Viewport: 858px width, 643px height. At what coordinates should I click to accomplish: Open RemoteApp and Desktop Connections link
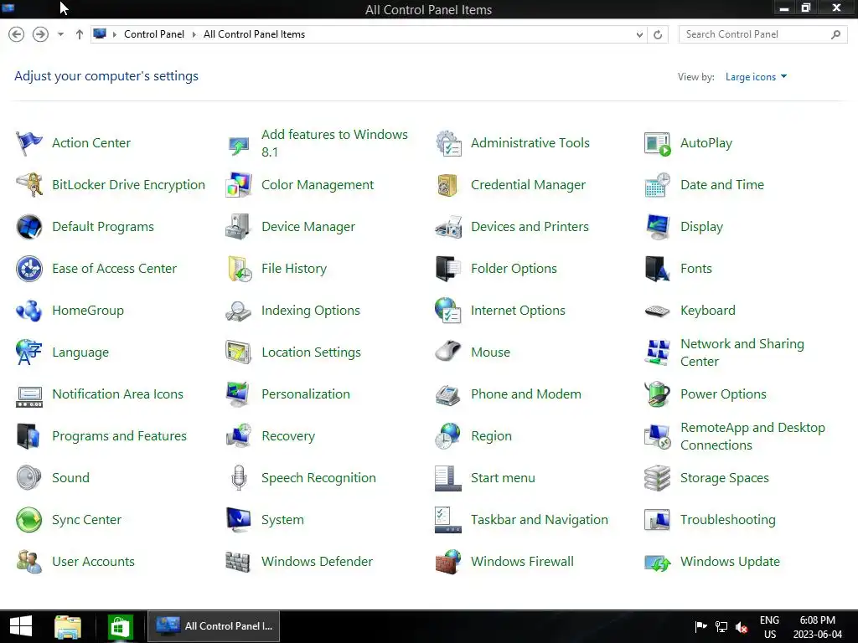click(752, 436)
